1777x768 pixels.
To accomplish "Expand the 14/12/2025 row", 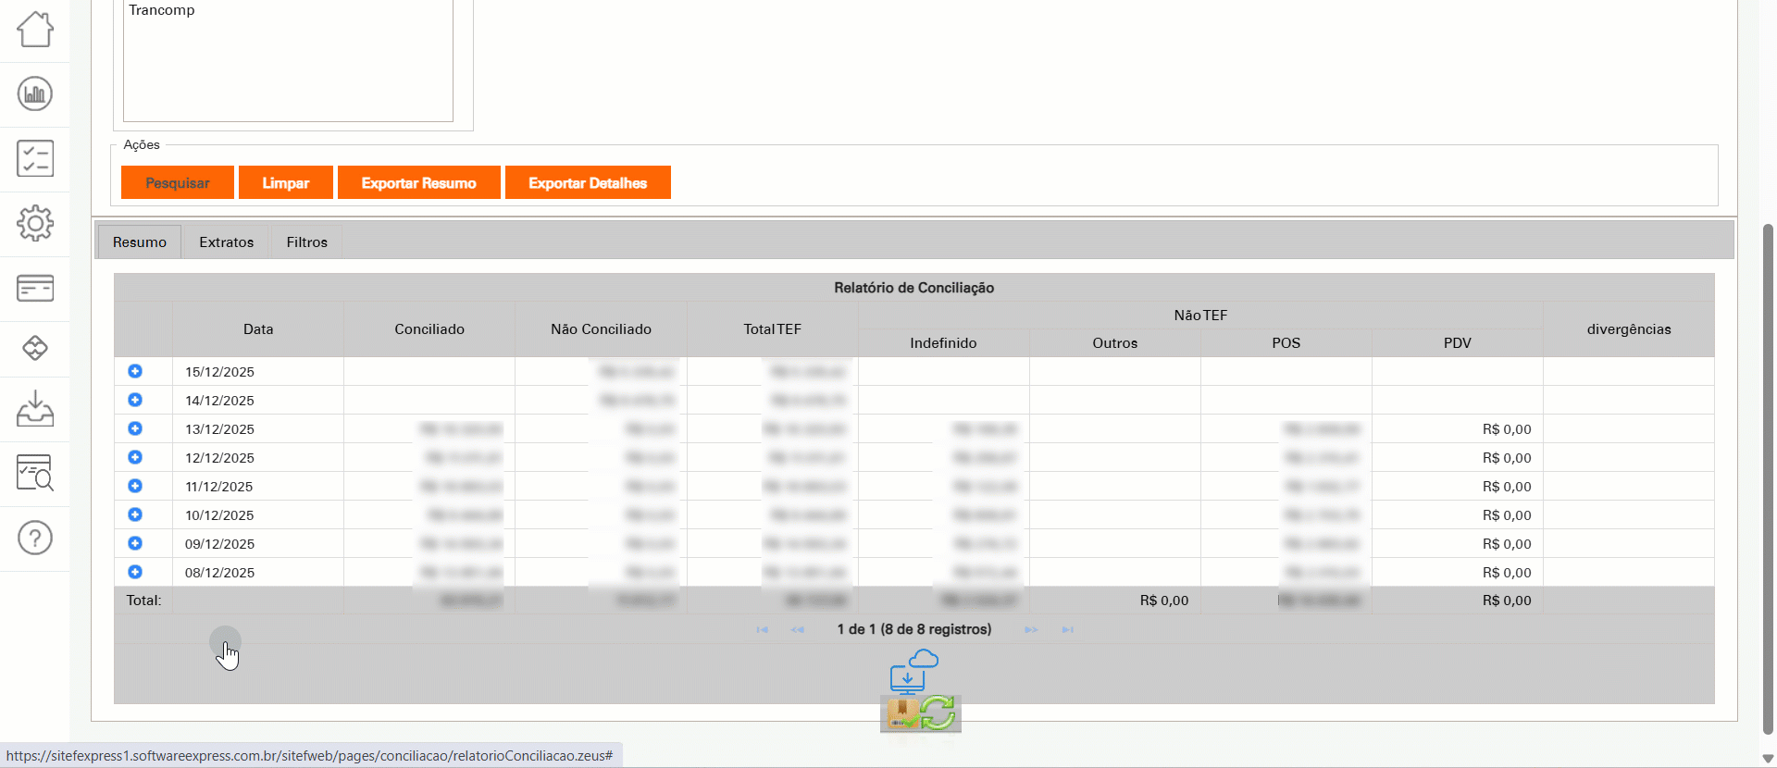I will point(135,400).
